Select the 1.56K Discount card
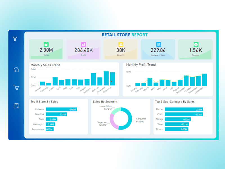This screenshot has height=169, width=225. click(195, 49)
